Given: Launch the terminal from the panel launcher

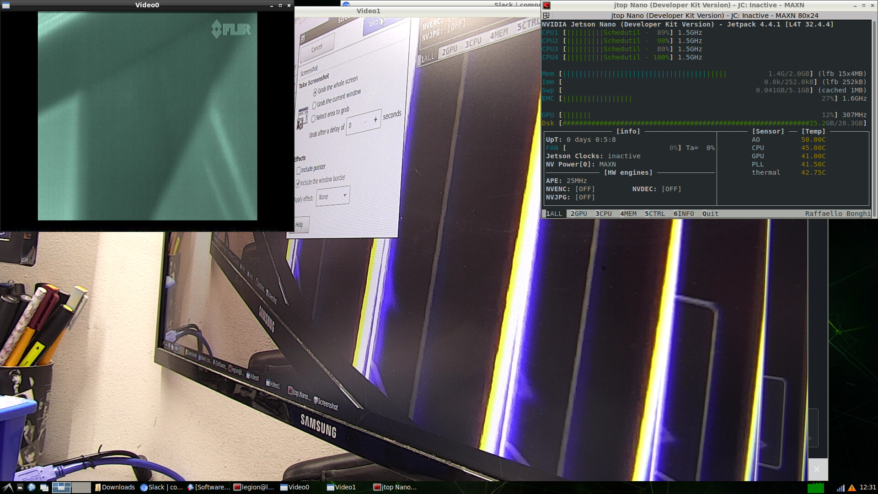Looking at the screenshot, I should (x=20, y=488).
